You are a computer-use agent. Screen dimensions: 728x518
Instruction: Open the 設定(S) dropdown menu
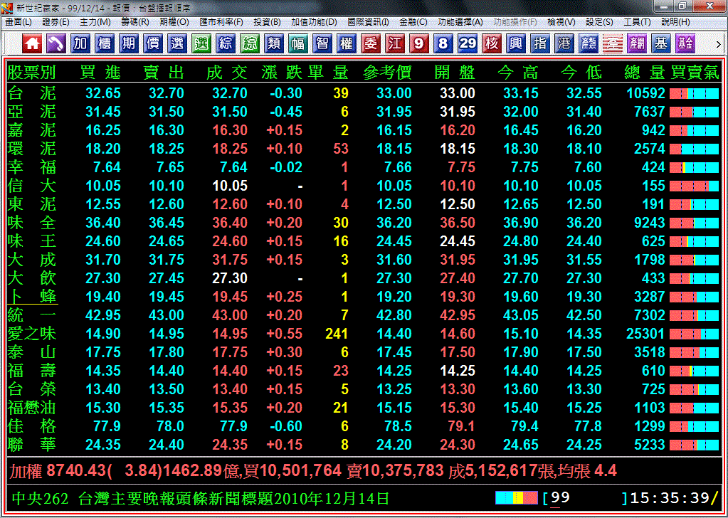point(598,22)
